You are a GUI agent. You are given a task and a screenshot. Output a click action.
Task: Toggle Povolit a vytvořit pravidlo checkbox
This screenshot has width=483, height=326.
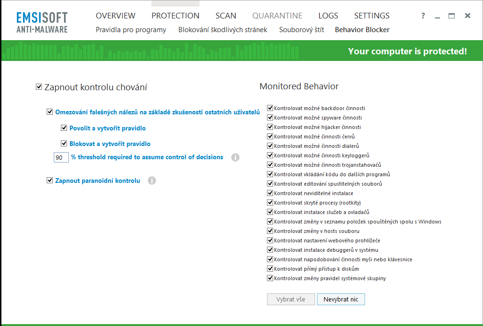point(64,128)
